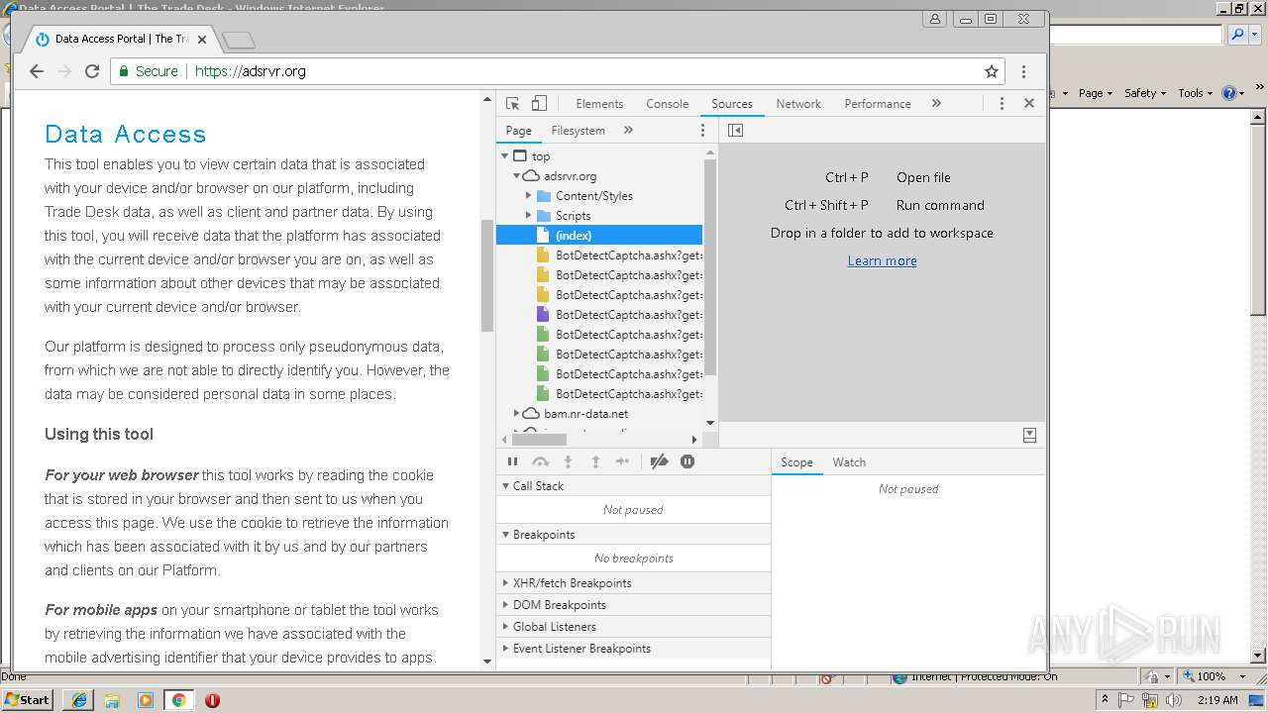
Task: Switch to the Elements tab
Action: coord(599,103)
